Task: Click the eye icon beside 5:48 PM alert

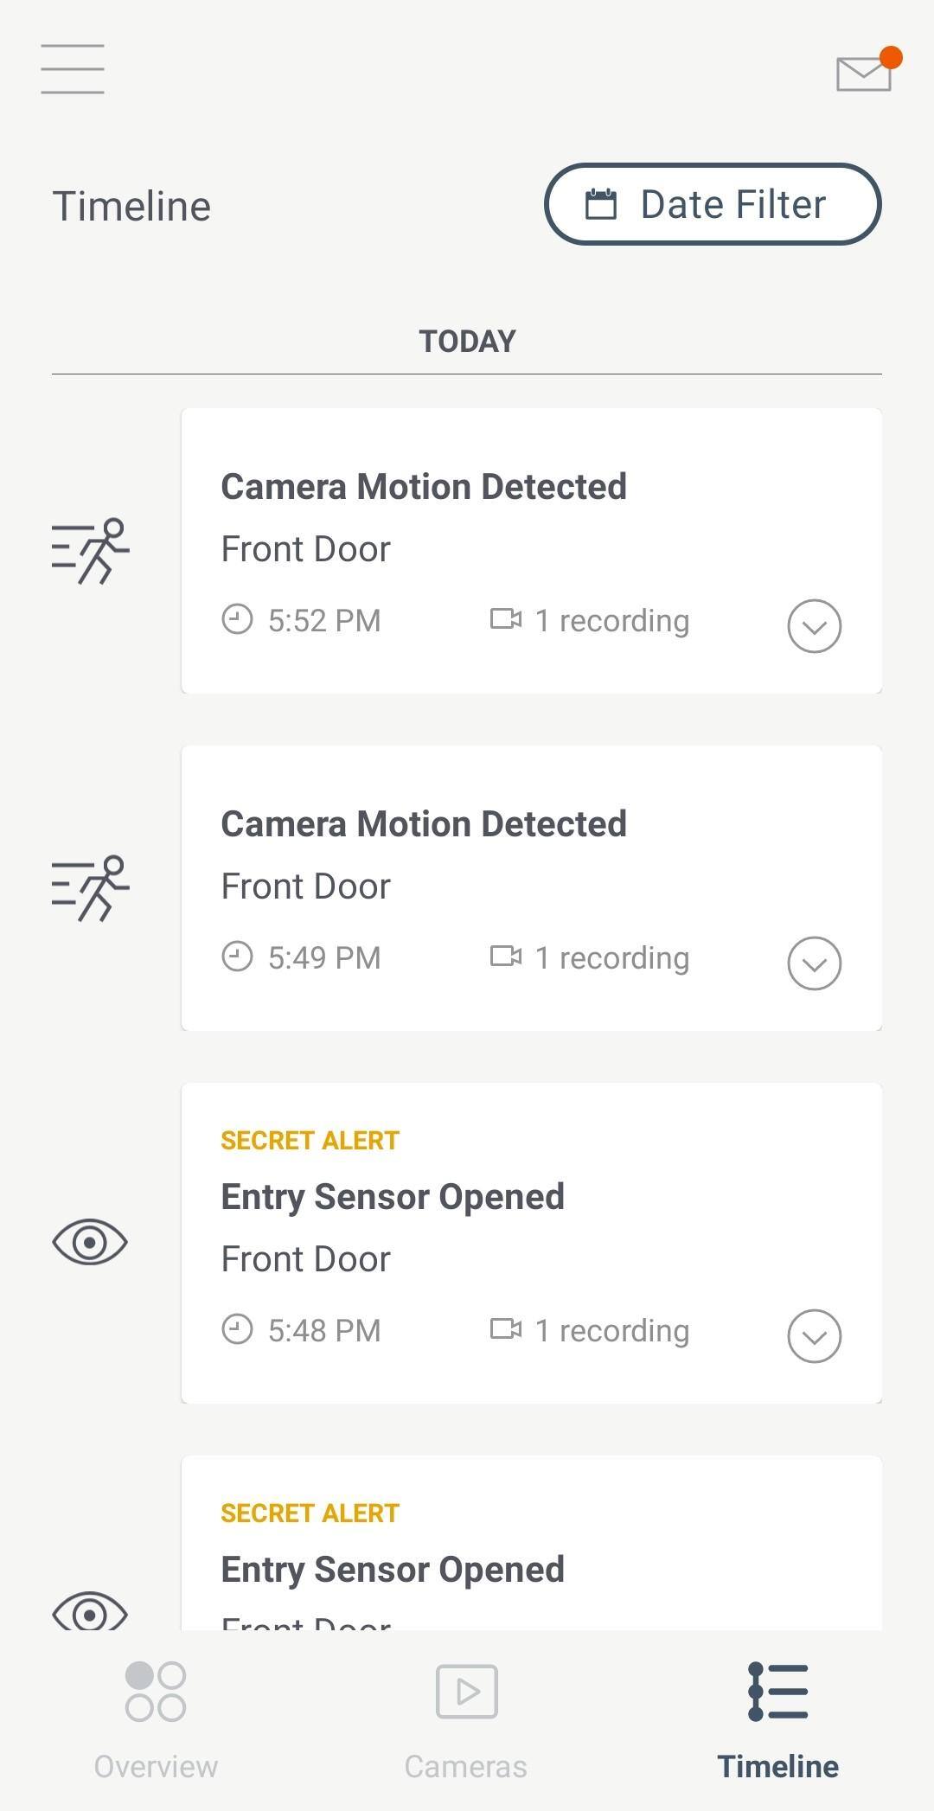Action: pyautogui.click(x=90, y=1242)
